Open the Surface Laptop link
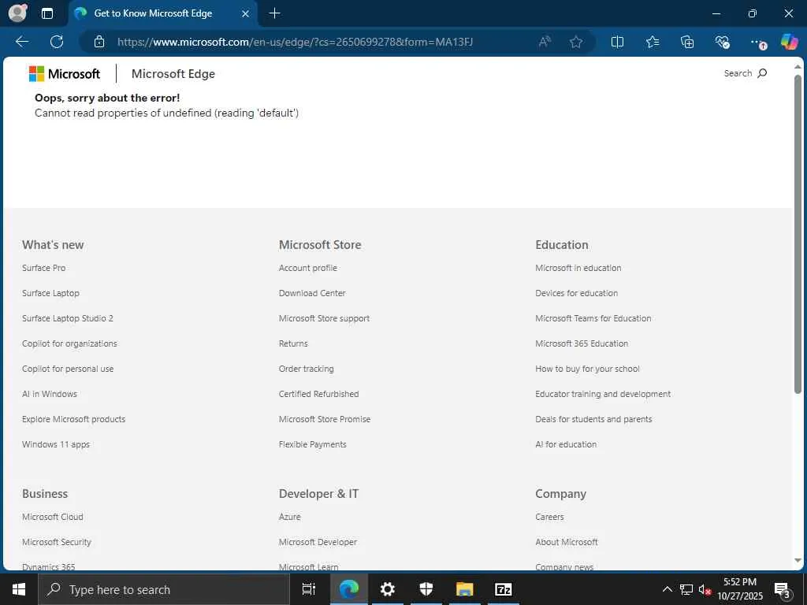Viewport: 807px width, 605px height. [x=50, y=293]
